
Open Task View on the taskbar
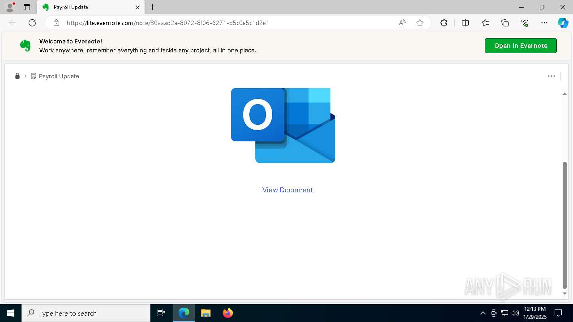tap(161, 313)
